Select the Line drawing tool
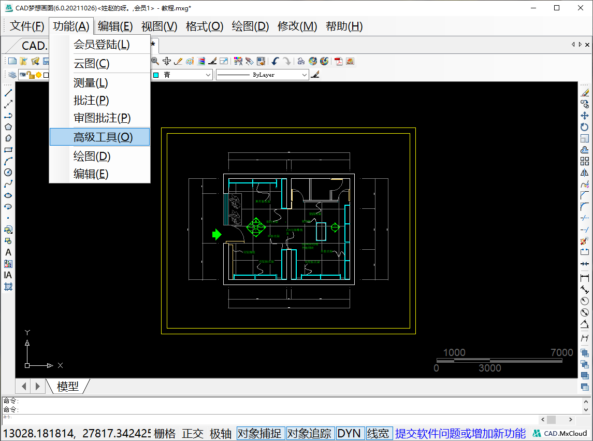Screen dimensions: 593x441 8,93
